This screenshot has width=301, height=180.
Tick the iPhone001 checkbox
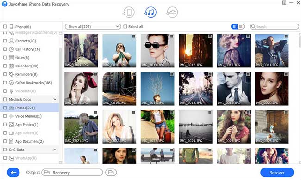point(5,27)
